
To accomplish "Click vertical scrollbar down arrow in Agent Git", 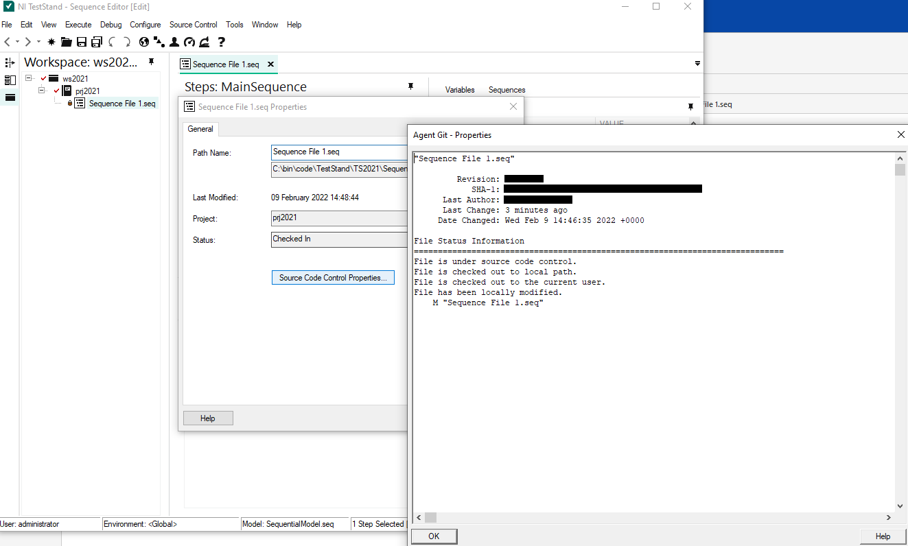I will (x=900, y=506).
